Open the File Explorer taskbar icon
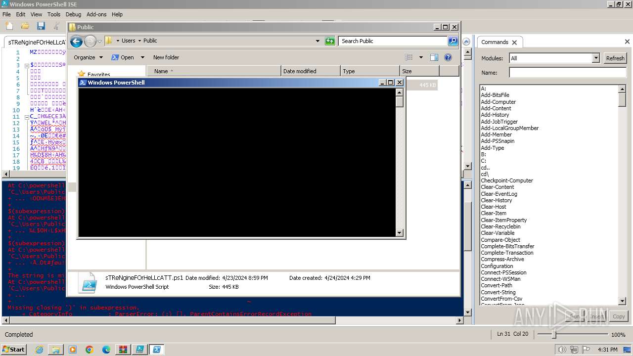 click(55, 350)
